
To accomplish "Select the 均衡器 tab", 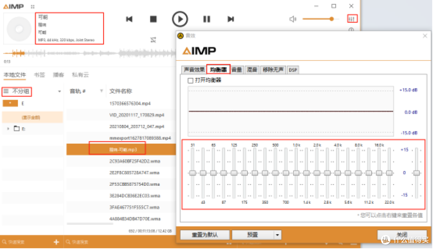I will [x=218, y=70].
